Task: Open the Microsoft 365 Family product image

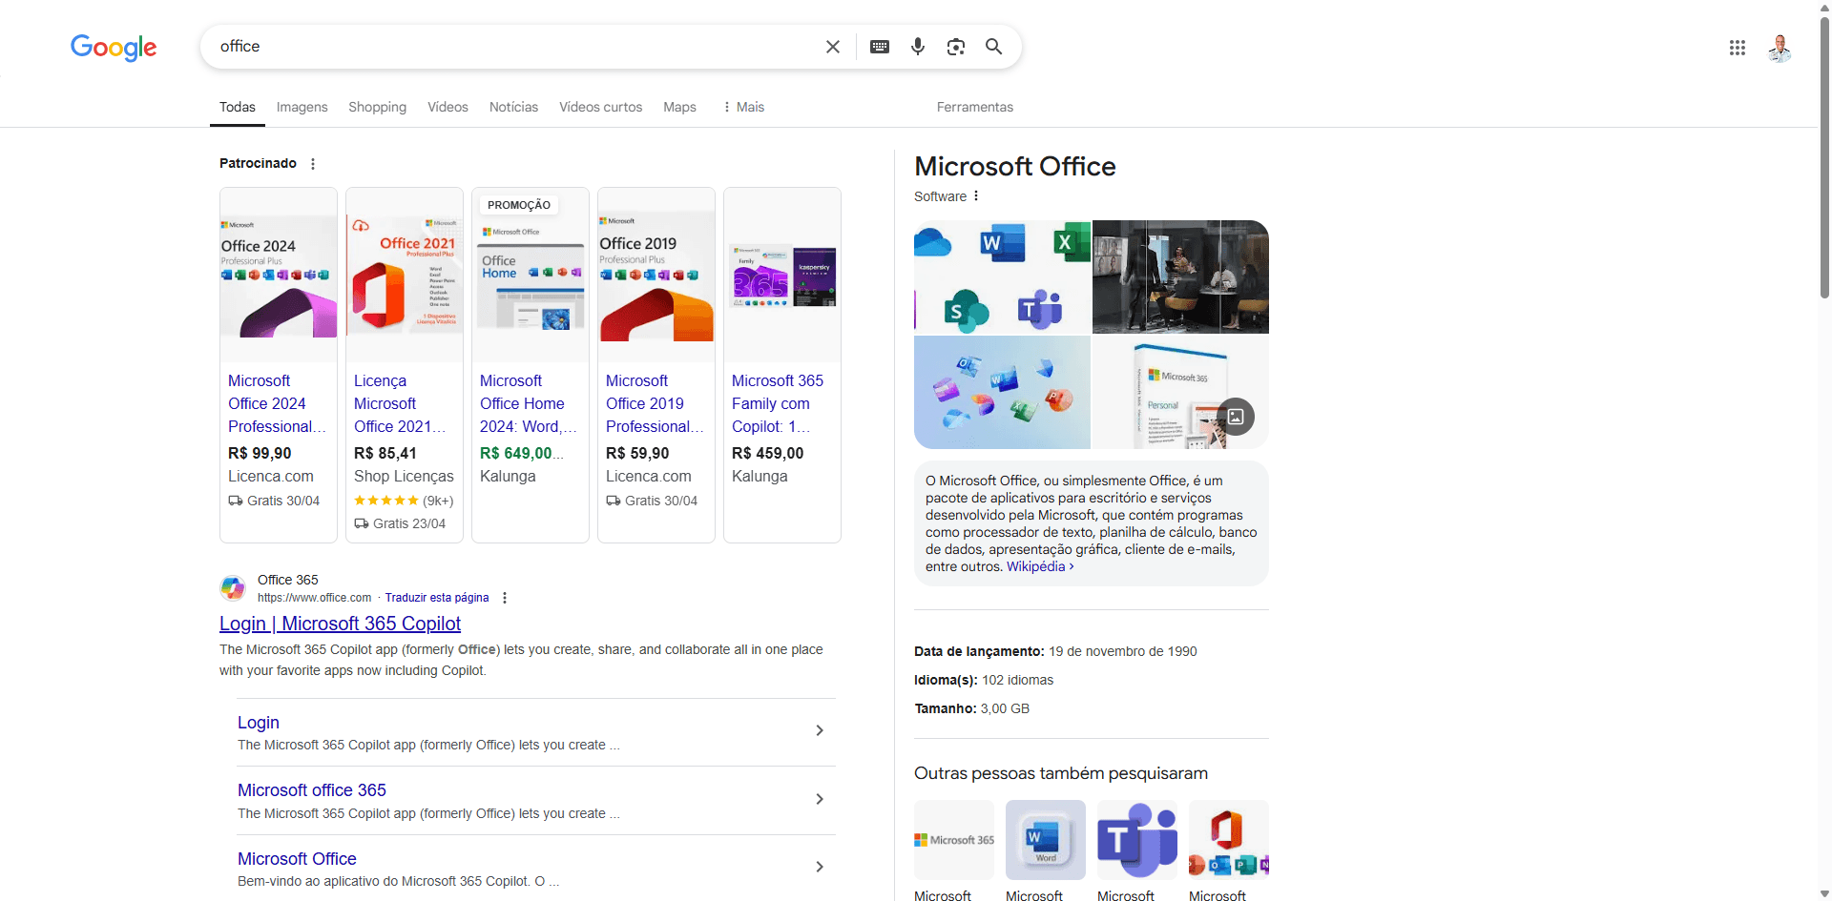Action: click(x=782, y=276)
